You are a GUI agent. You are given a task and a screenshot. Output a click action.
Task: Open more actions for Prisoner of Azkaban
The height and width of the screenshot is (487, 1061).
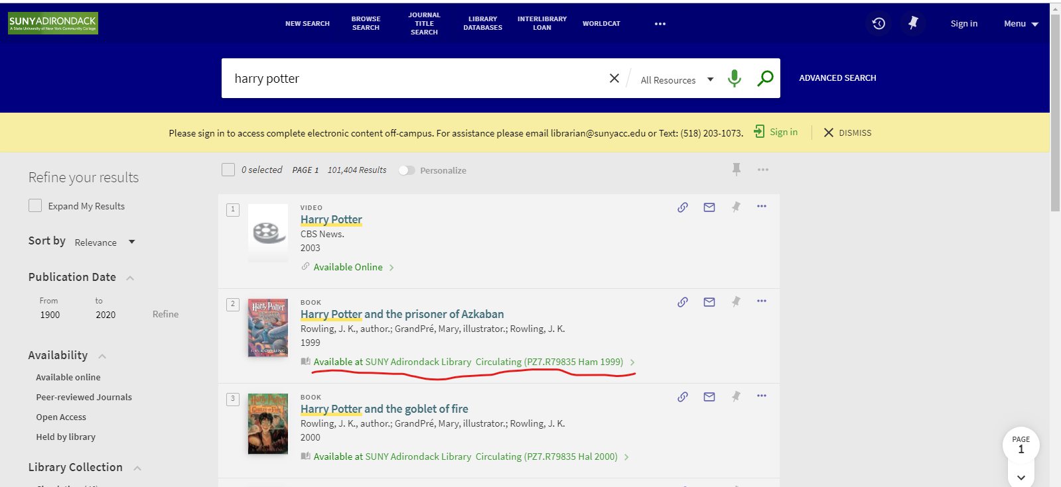tap(762, 301)
